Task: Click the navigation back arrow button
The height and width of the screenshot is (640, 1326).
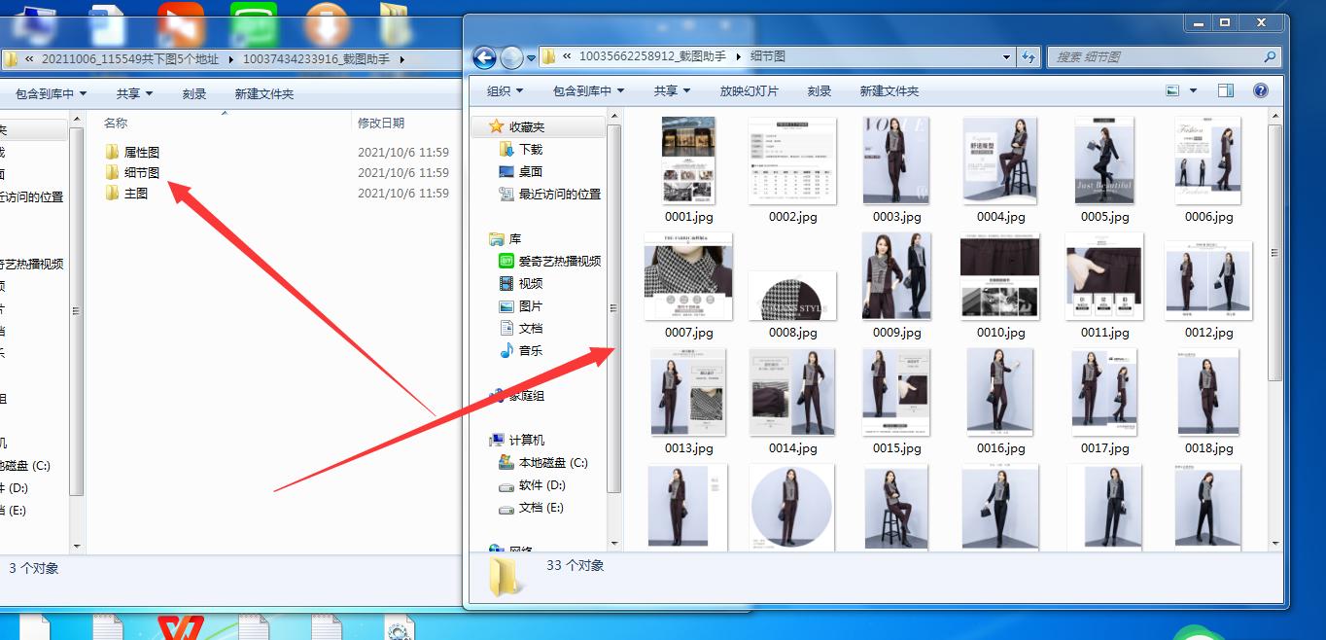Action: click(x=483, y=56)
